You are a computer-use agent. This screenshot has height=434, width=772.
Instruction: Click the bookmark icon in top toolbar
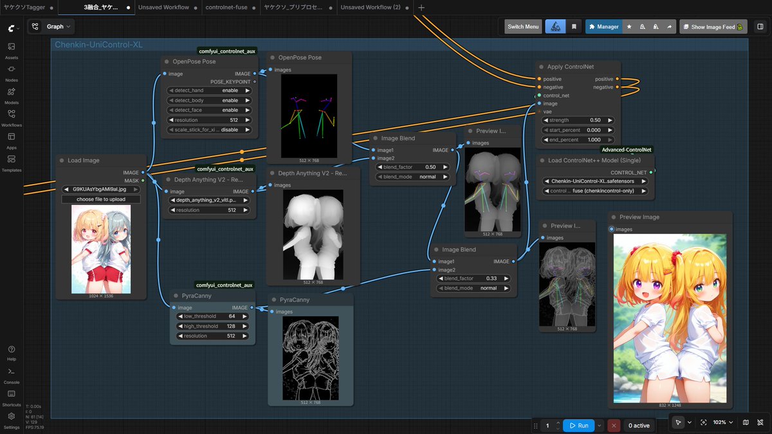(574, 26)
